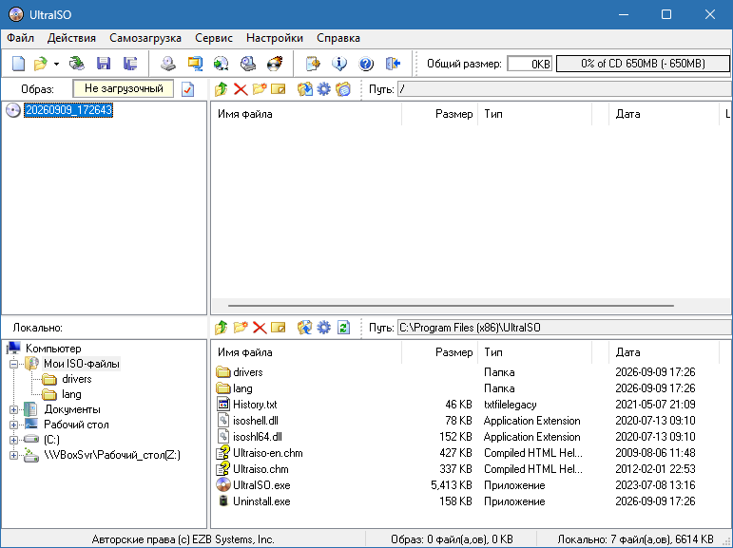Expand the \\VBoxSvr\Рабочий_стол(Z:) node
733x548 pixels.
click(14, 455)
